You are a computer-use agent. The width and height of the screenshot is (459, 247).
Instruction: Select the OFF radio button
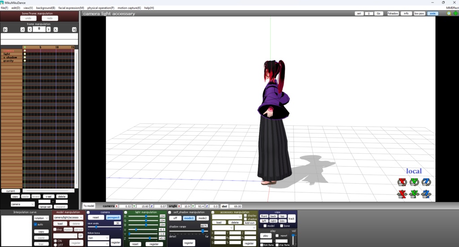point(55,245)
